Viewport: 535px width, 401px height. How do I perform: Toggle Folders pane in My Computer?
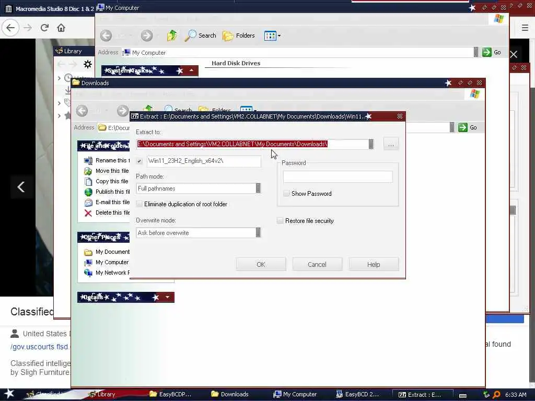238,36
